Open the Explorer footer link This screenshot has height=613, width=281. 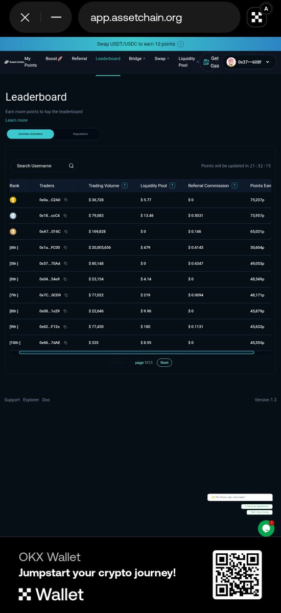point(31,399)
